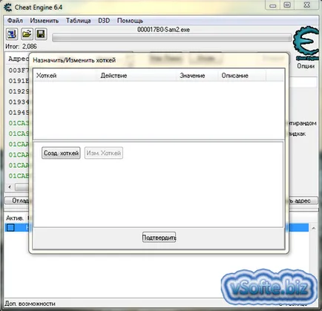Click the Созд. хоткей button

(x=61, y=153)
